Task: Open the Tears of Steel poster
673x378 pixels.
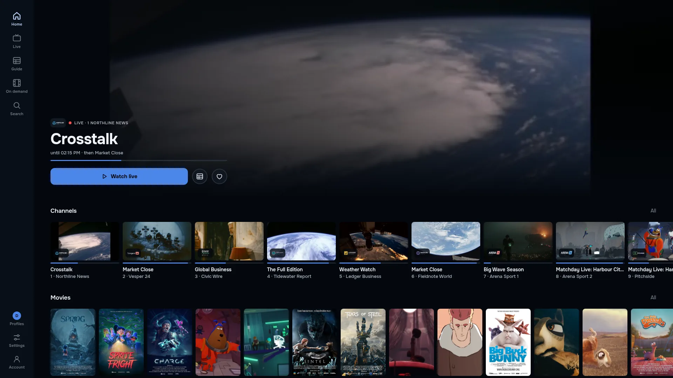Action: pyautogui.click(x=363, y=342)
